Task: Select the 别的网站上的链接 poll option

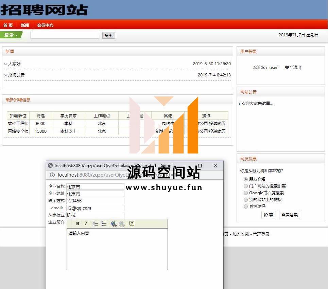Action: (x=246, y=200)
